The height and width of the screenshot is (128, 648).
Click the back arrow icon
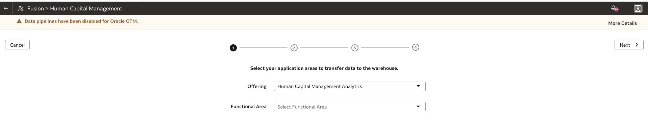pos(6,9)
